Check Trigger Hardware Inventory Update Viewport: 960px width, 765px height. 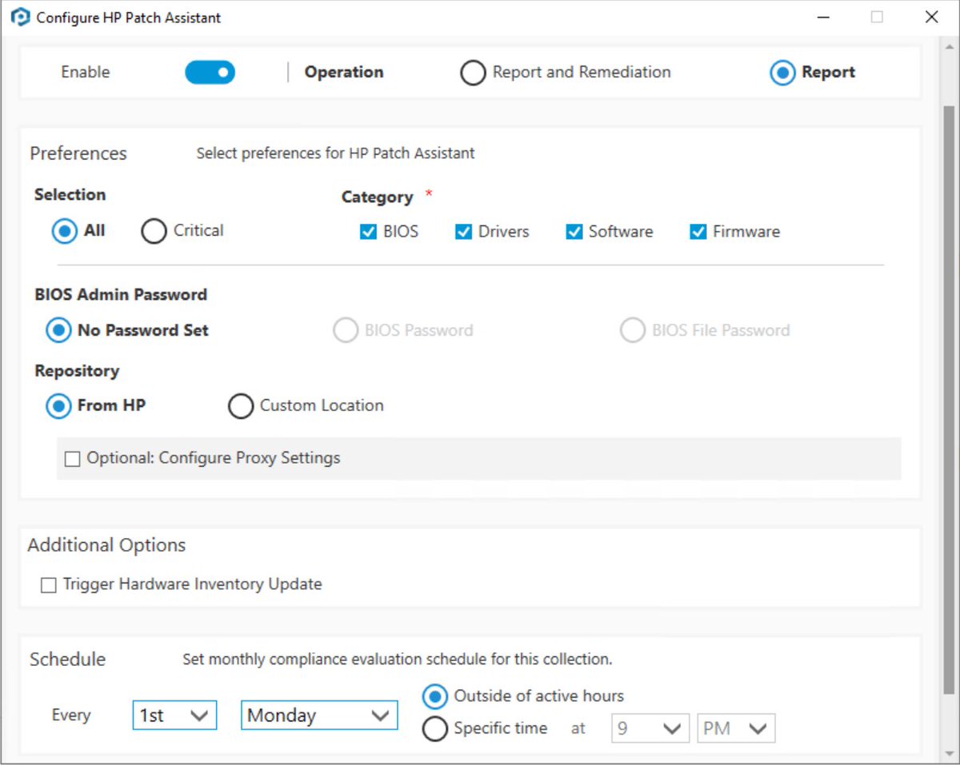(49, 585)
